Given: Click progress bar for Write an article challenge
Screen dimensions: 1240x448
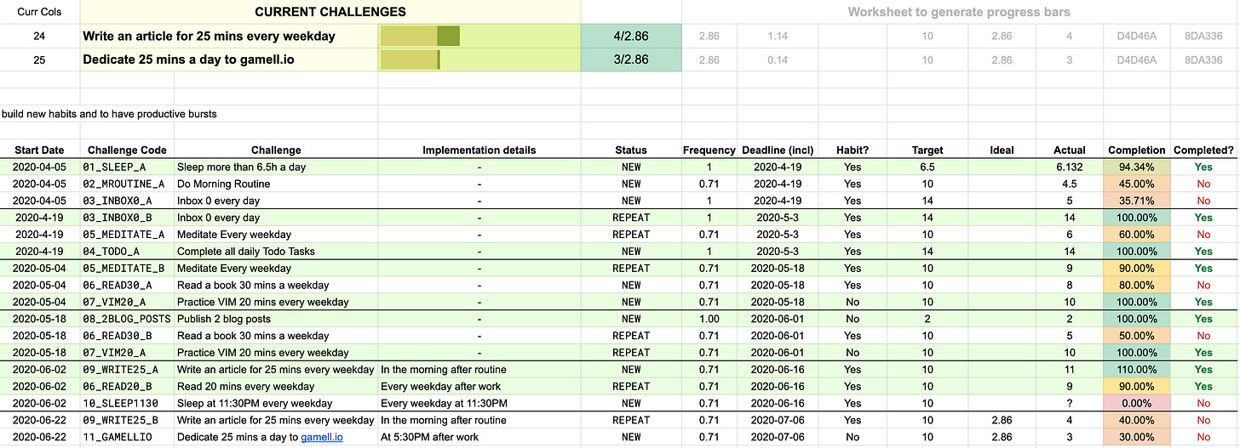Looking at the screenshot, I should tap(420, 37).
